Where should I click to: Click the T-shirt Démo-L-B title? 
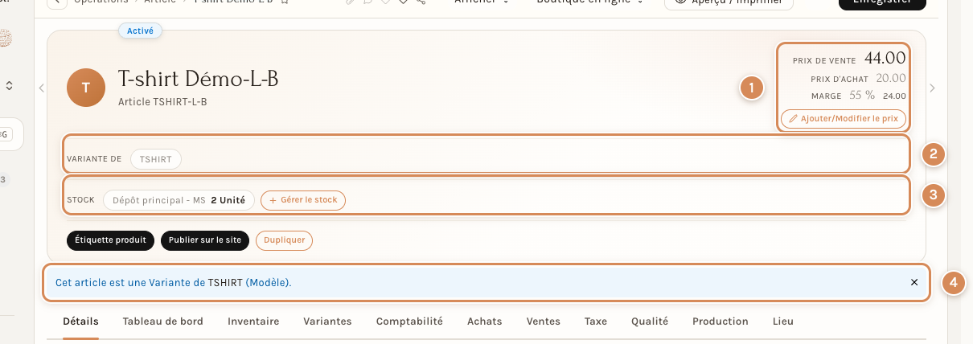click(199, 80)
